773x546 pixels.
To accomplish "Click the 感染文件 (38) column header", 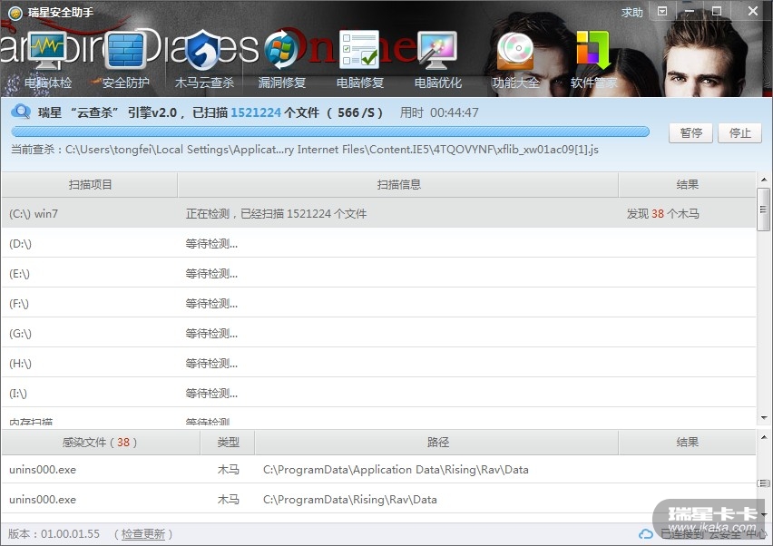I will pos(100,443).
